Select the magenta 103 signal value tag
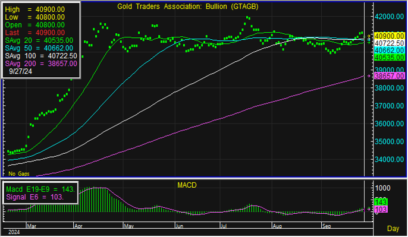The image size is (408, 237). pyautogui.click(x=381, y=209)
